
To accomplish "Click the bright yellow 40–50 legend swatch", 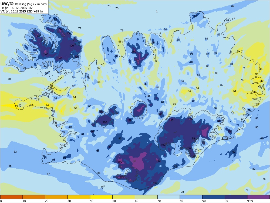I will (x=101, y=197).
